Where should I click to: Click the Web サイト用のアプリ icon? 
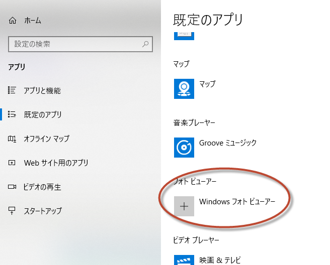[x=12, y=163]
